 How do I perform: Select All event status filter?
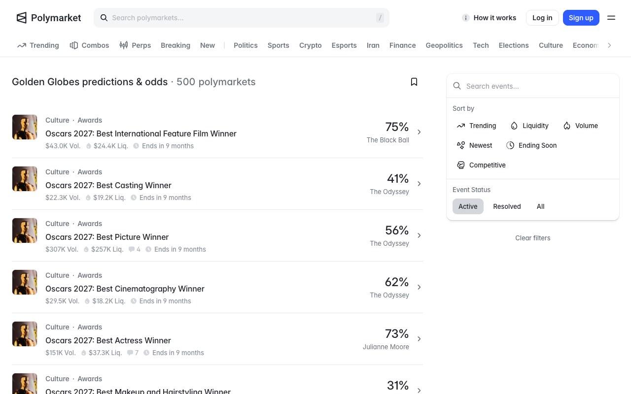540,206
